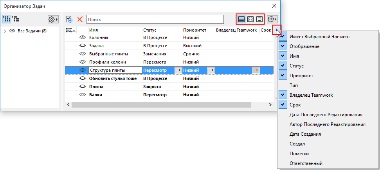Open priority dropdown arrow next to Низкий in selected row

(212, 70)
